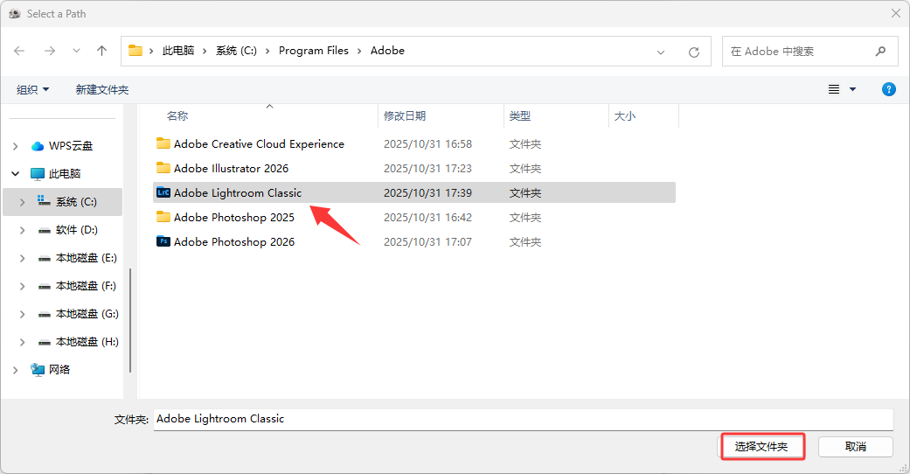The height and width of the screenshot is (474, 910).
Task: Focus the 在 Adobe 中搜索 search box
Action: (809, 51)
